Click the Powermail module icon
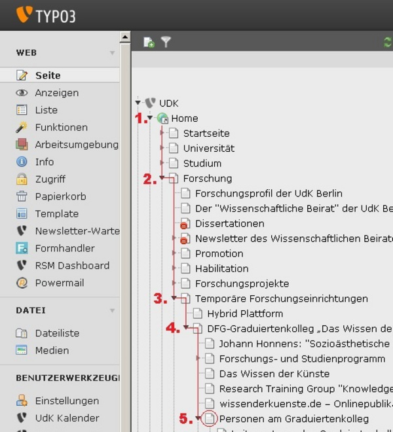393x432 pixels. click(22, 283)
